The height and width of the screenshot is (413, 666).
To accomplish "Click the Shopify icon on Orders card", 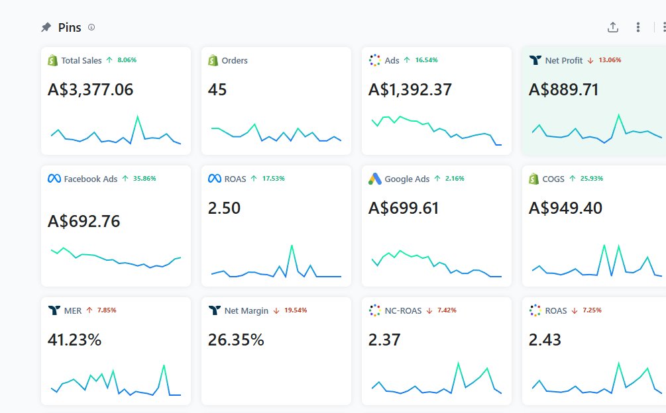I will tap(213, 60).
